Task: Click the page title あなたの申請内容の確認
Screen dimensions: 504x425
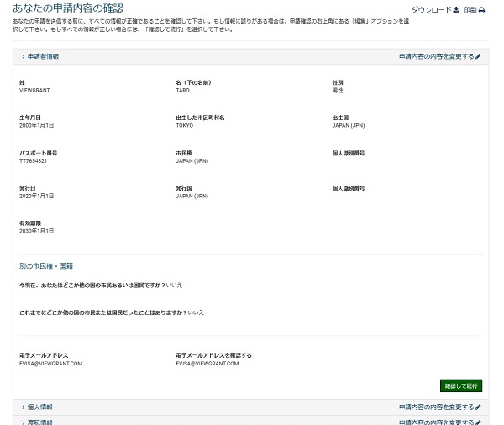Action: tap(67, 8)
